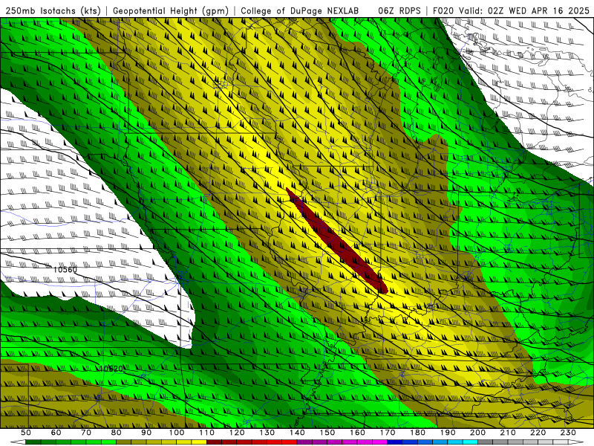Viewport: 594px width, 446px height.
Task: Click the 70 value on the color scale
Action: [x=86, y=433]
